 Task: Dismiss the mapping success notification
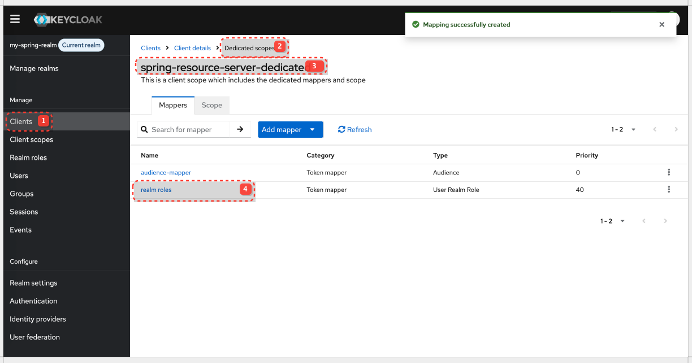[x=661, y=24]
